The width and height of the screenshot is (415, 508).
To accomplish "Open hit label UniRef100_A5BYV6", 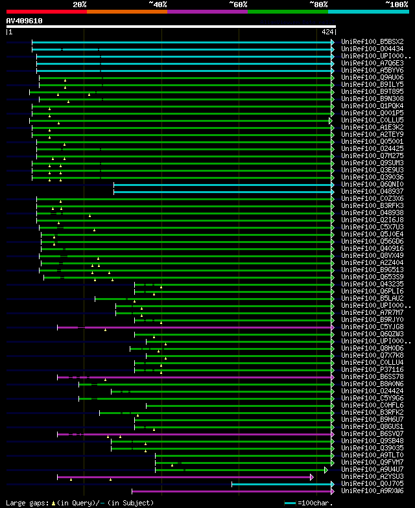I will click(372, 70).
